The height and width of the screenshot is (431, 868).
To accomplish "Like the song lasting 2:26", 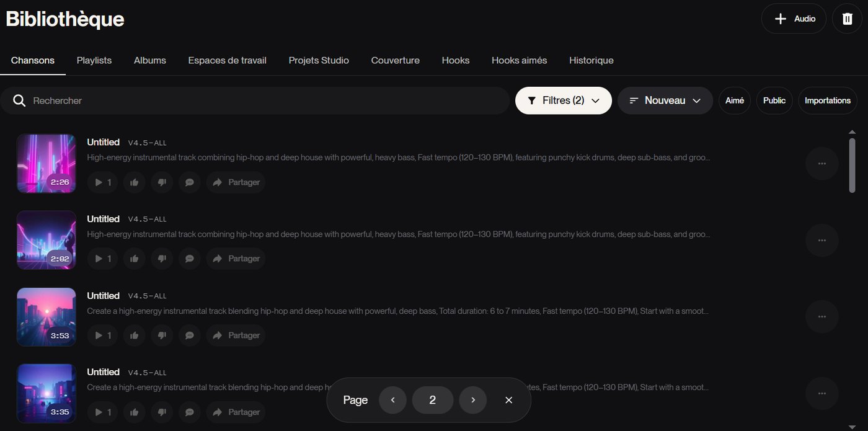I will coord(134,182).
